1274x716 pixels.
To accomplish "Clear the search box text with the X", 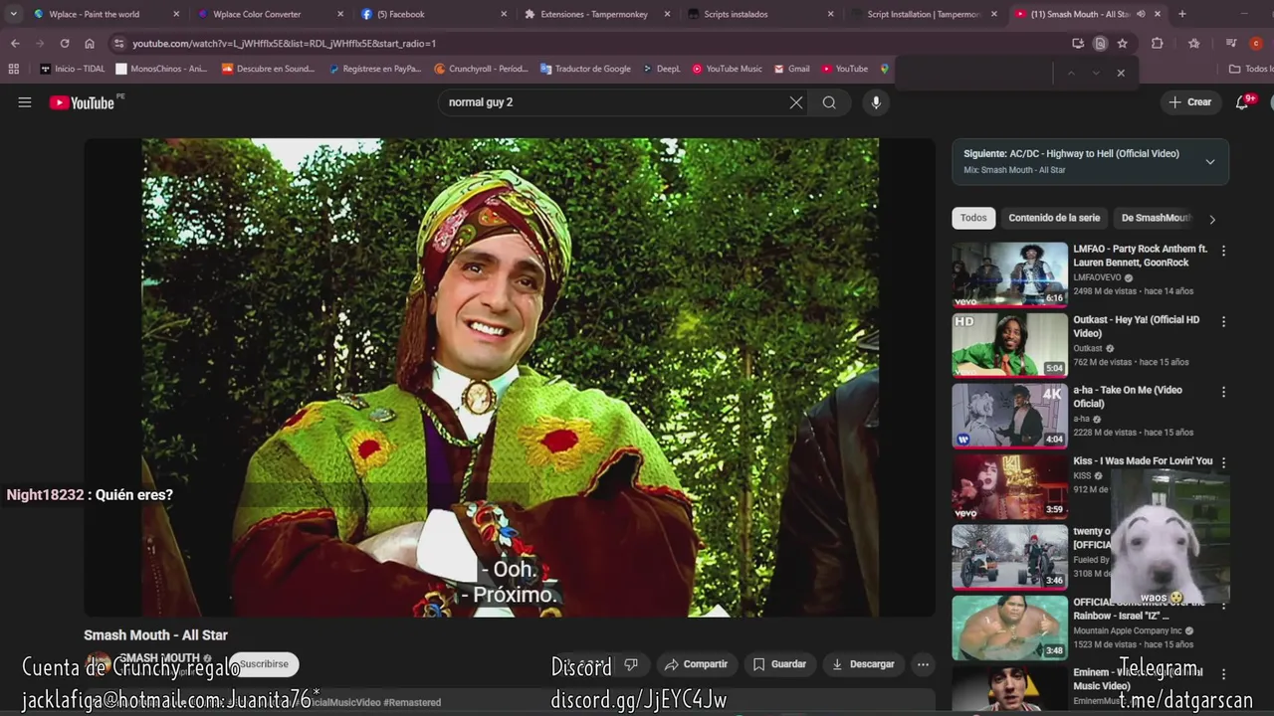I will click(x=796, y=102).
